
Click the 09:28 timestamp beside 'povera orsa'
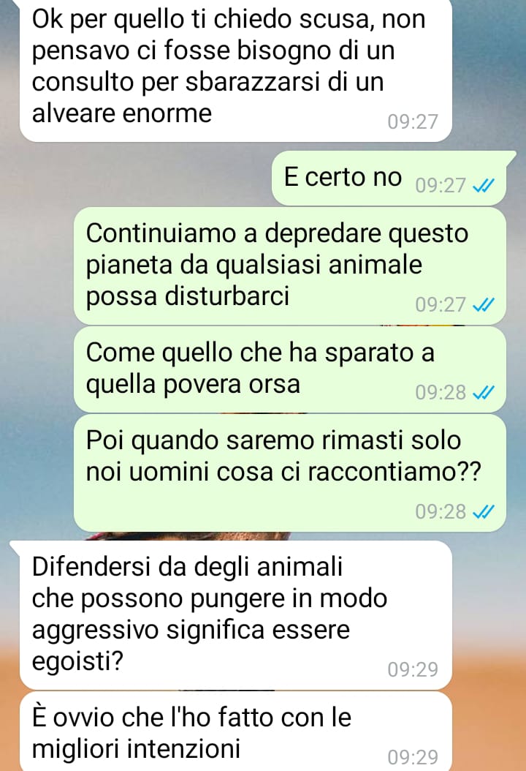[440, 392]
